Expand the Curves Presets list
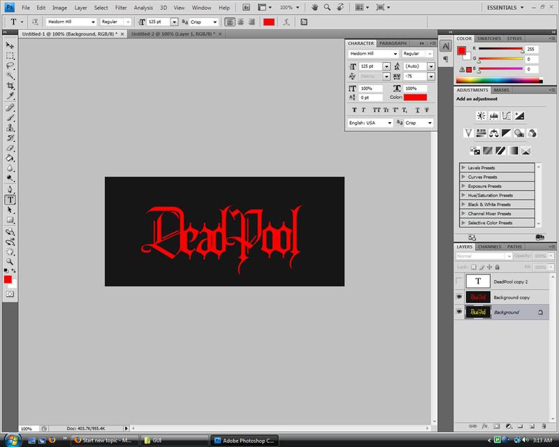Viewport: 559px width, 447px height. click(463, 177)
